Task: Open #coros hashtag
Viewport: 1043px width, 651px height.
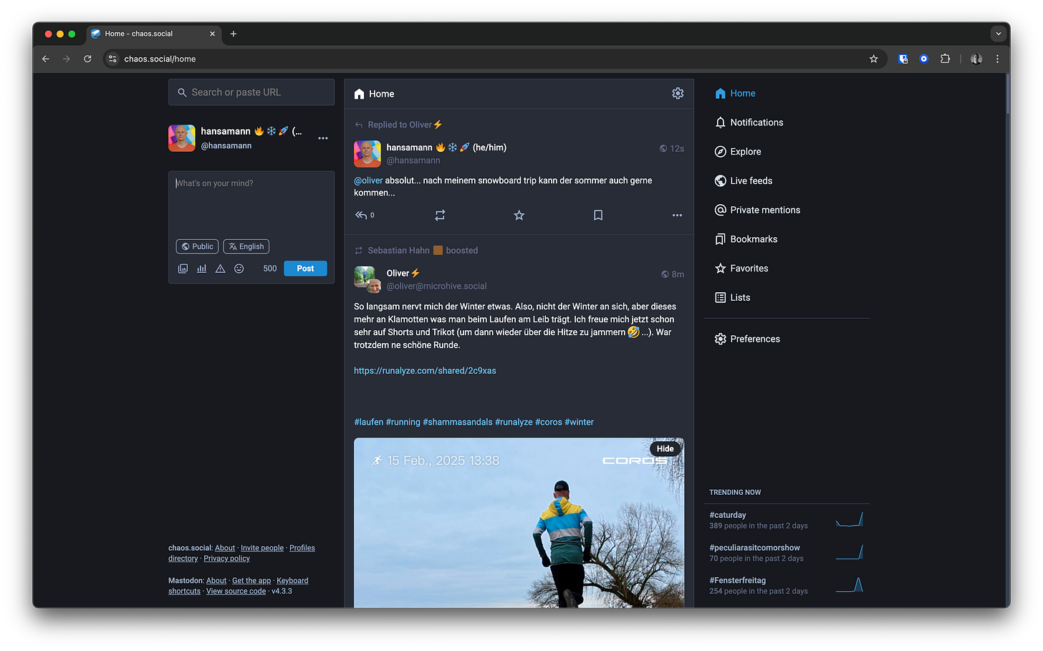Action: coord(549,423)
